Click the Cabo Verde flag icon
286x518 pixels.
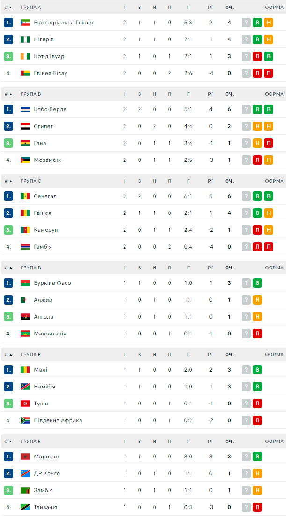(x=25, y=109)
